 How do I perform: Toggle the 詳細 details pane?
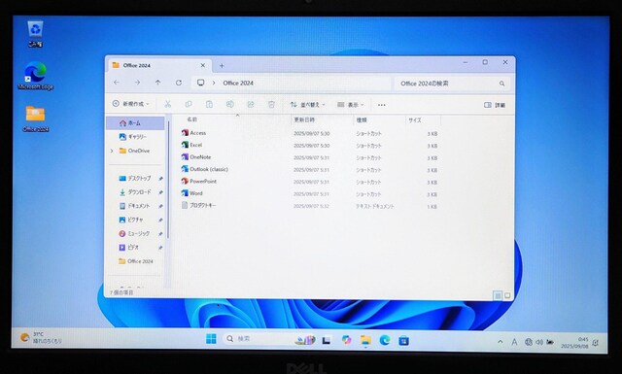(x=495, y=105)
